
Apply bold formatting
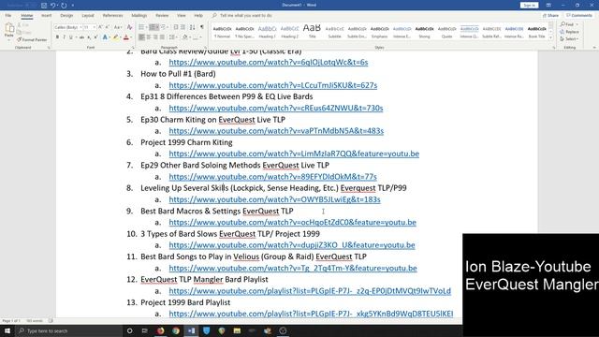point(57,37)
